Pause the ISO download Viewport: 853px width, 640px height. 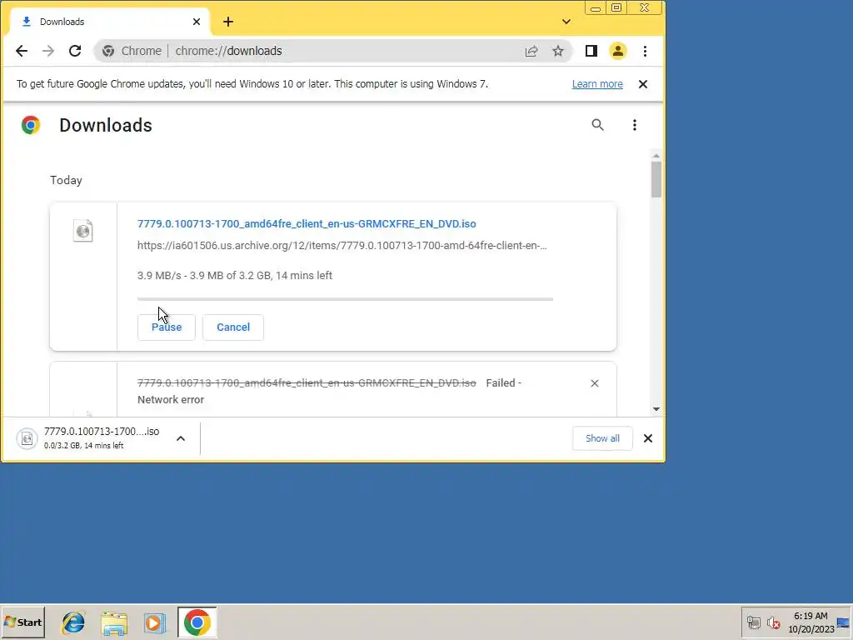(x=166, y=327)
